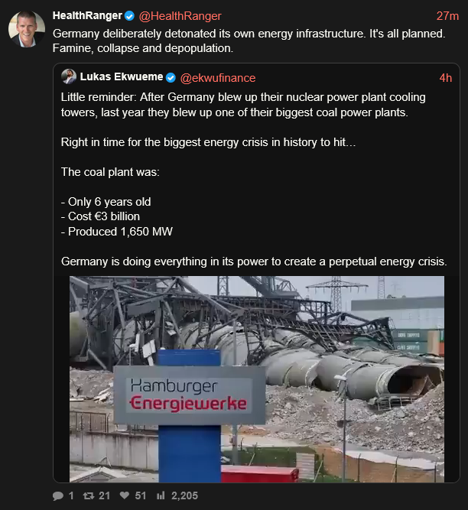Screen dimensions: 468x510
Task: Click HealthRanger's verified badge
Action: [130, 16]
